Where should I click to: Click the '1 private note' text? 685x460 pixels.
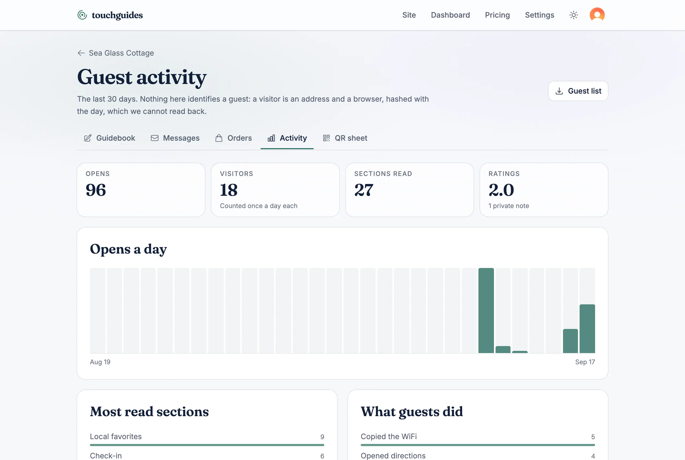click(509, 206)
